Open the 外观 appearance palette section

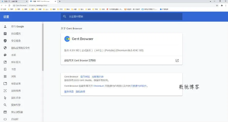click(13, 55)
